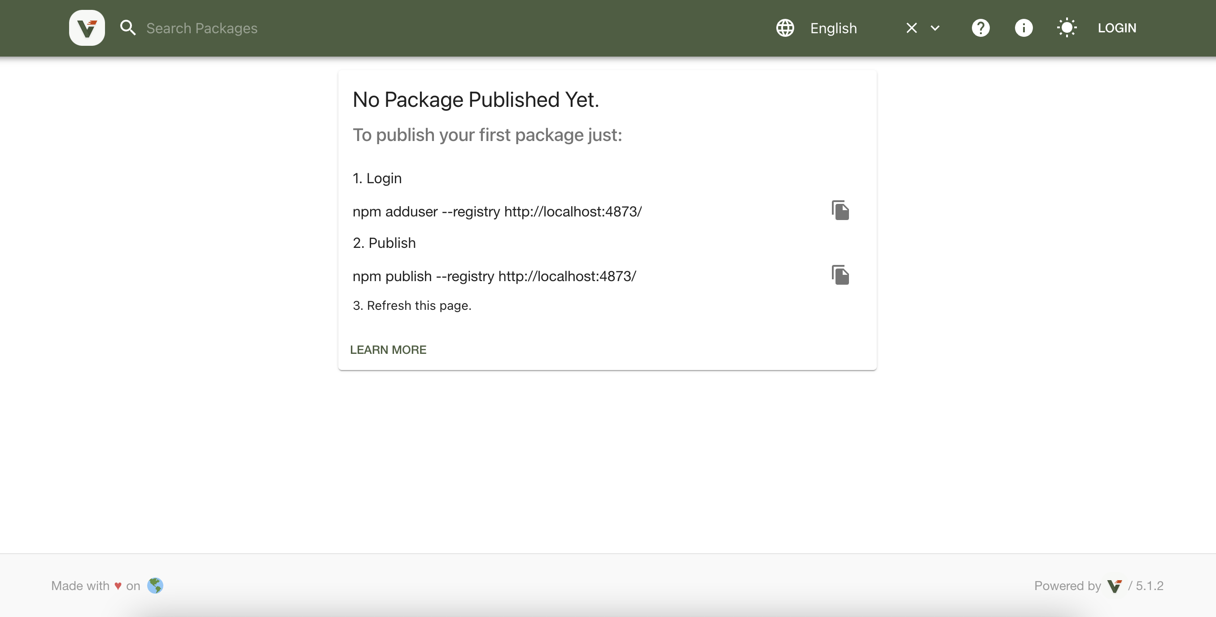
Task: Click the red heart in footer
Action: pyautogui.click(x=118, y=586)
